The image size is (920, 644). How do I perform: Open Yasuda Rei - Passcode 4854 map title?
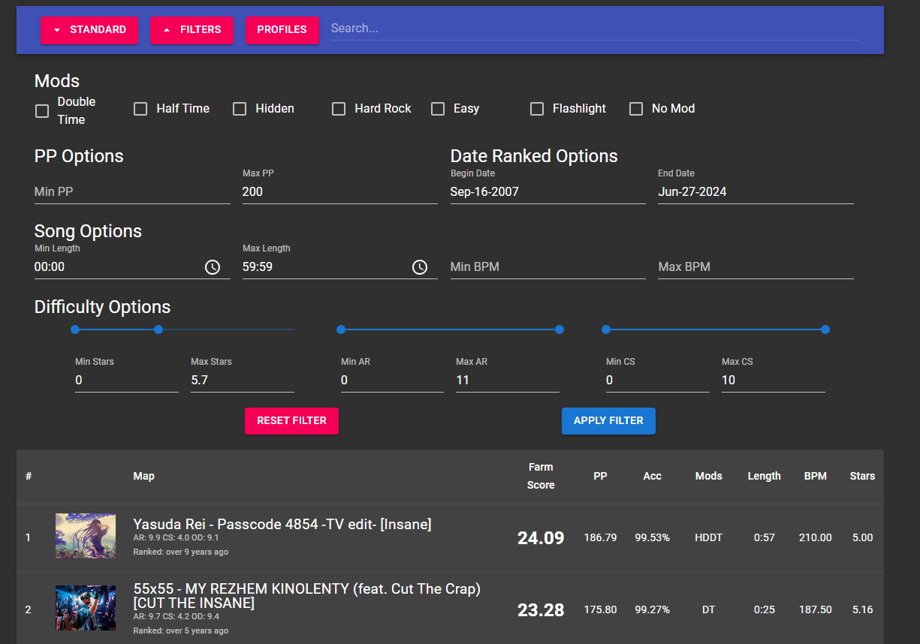(282, 524)
